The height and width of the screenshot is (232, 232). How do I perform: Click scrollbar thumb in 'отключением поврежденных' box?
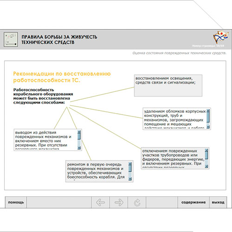(x=206, y=155)
